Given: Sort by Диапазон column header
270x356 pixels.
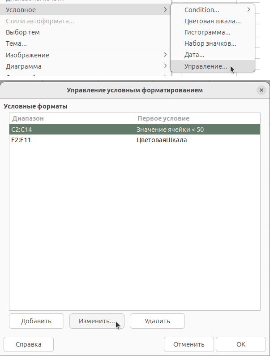Looking at the screenshot, I should (72, 118).
